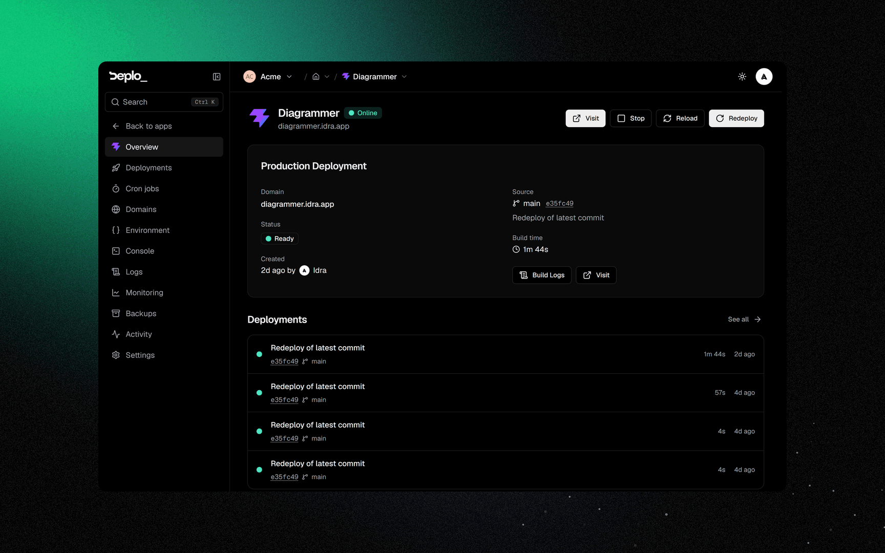Viewport: 885px width, 553px height.
Task: Open the user avatar menu
Action: pyautogui.click(x=764, y=77)
